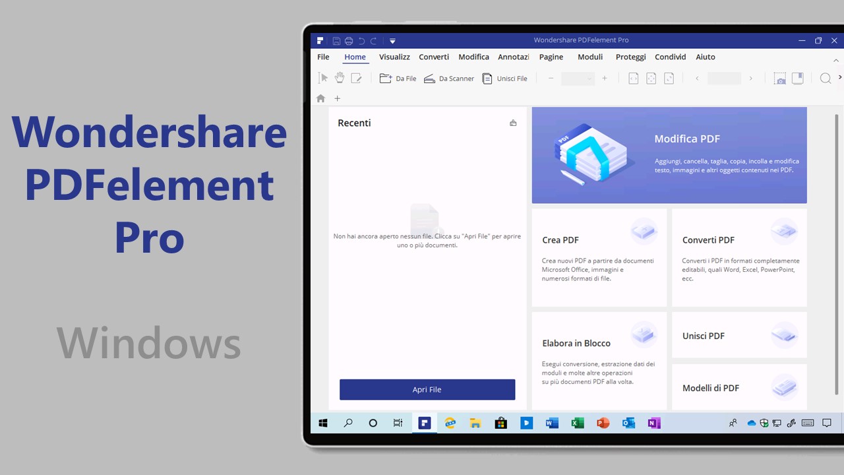Click the taskbar search icon
Viewport: 844px width, 475px height.
point(348,424)
